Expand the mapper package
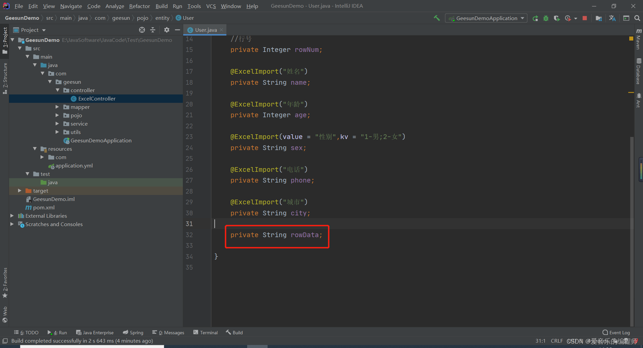643x348 pixels. 57,107
